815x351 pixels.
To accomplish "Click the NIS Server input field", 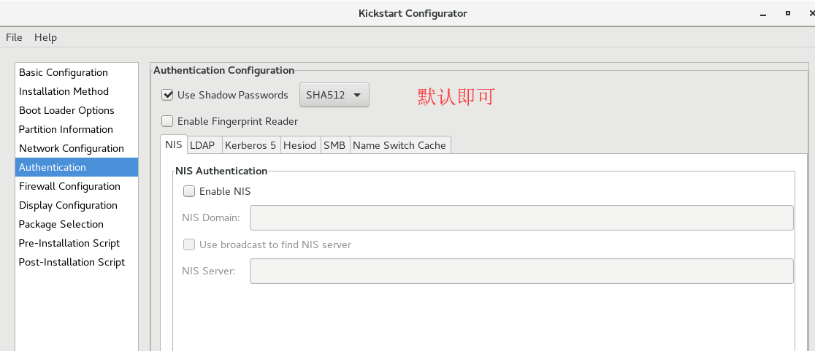I will coord(521,271).
